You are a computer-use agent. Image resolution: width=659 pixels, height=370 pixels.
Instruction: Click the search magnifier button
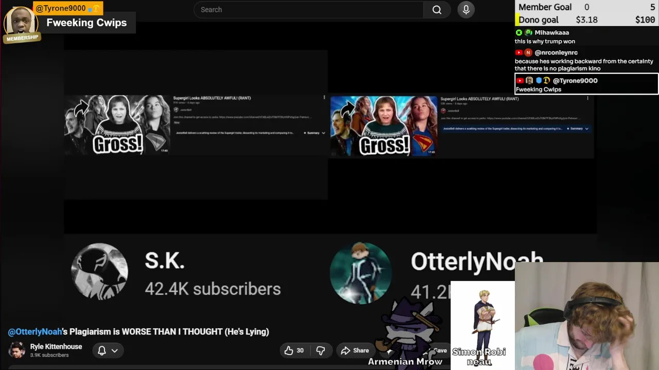(437, 10)
